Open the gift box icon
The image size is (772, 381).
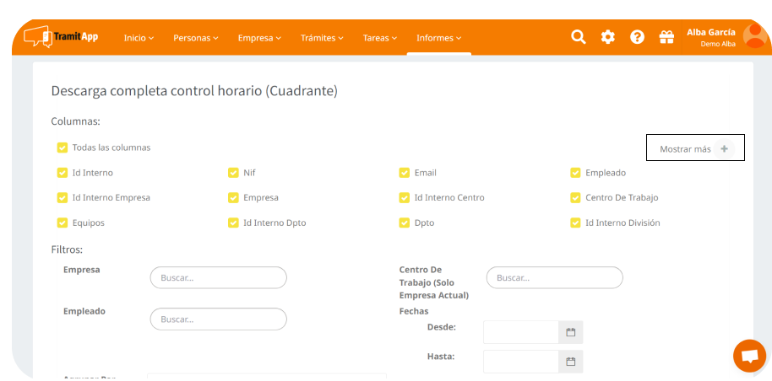[666, 37]
